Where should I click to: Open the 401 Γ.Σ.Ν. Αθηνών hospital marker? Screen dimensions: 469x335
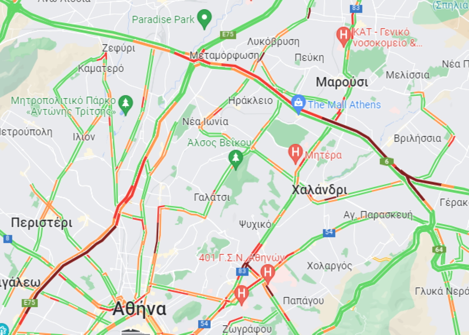268,273
